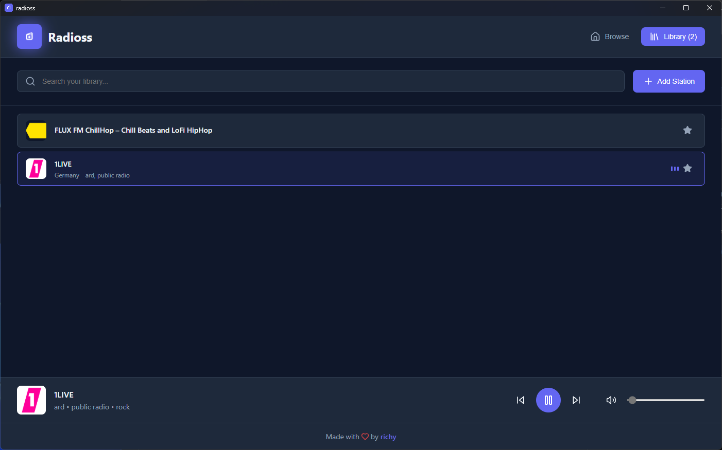Viewport: 722px width, 450px height.
Task: Minimize the radioss window
Action: tap(663, 8)
